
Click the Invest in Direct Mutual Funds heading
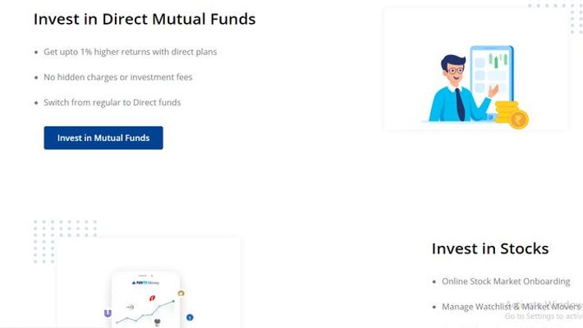145,19
